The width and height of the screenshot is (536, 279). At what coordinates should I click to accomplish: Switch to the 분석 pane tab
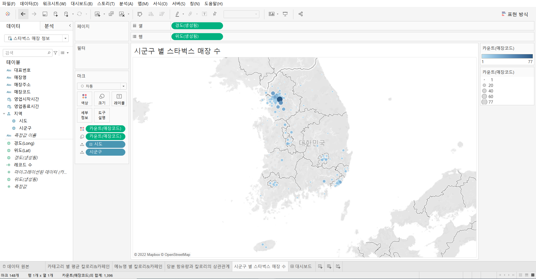click(x=49, y=26)
